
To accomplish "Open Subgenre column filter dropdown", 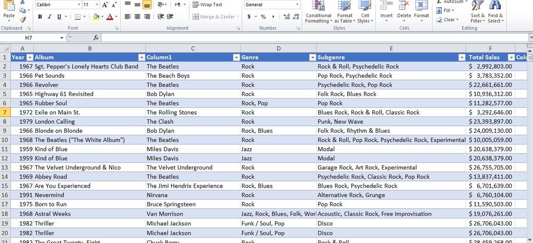I will pyautogui.click(x=461, y=58).
